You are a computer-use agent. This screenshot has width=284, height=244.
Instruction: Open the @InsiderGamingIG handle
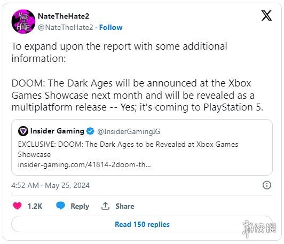coord(129,131)
